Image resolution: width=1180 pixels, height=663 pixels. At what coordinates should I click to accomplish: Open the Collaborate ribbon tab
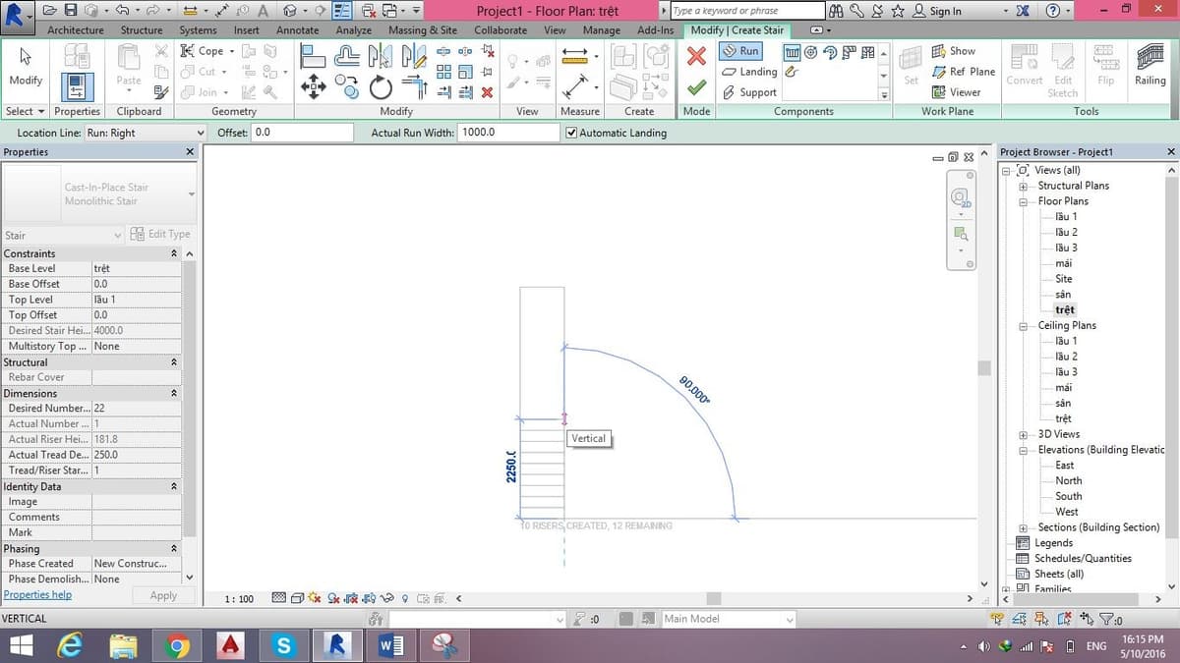(501, 30)
